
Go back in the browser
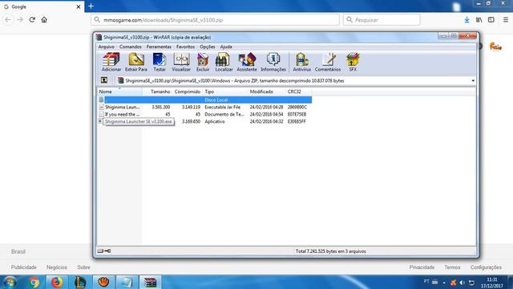[8, 19]
